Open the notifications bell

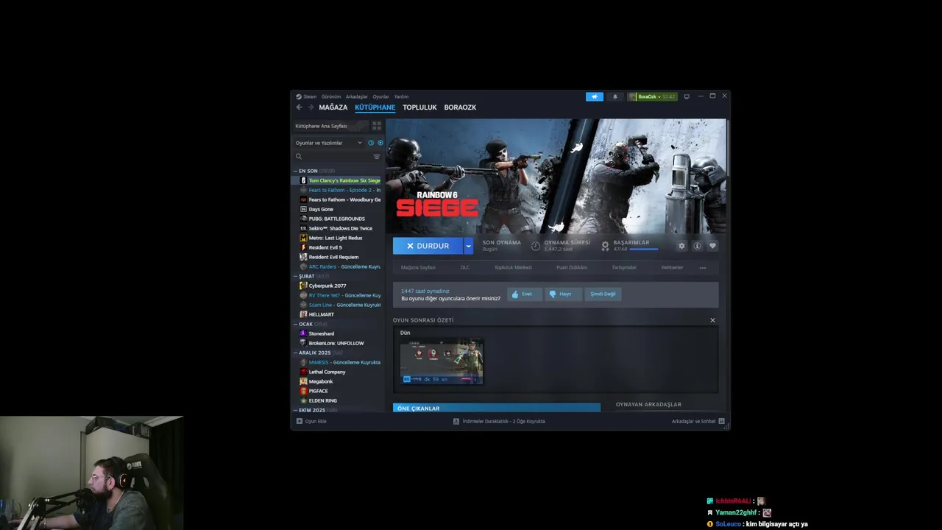point(615,96)
